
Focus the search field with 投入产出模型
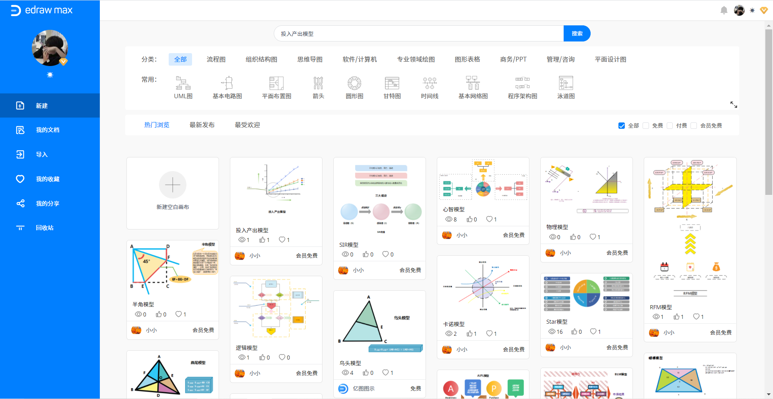(x=419, y=33)
